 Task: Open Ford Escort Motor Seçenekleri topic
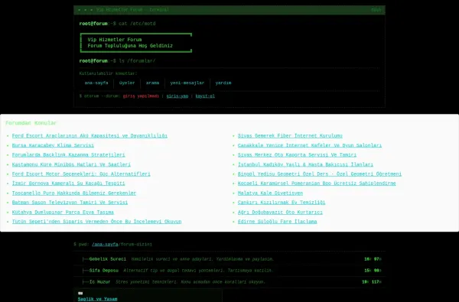[x=81, y=174]
